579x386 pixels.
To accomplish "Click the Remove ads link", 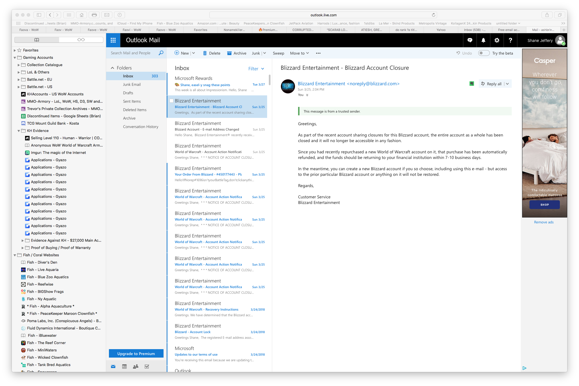I will click(544, 222).
